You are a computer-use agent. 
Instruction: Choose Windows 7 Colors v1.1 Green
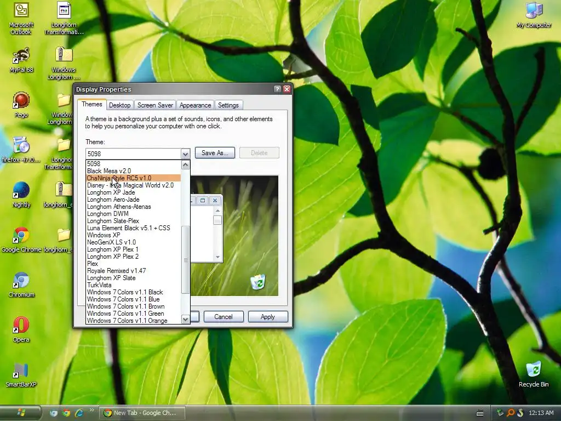pyautogui.click(x=134, y=314)
